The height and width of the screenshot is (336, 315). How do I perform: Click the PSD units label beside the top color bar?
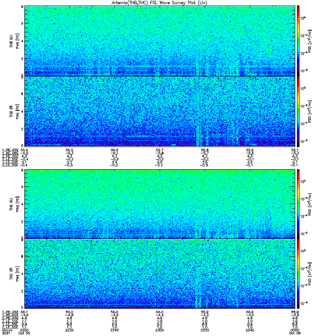click(310, 41)
